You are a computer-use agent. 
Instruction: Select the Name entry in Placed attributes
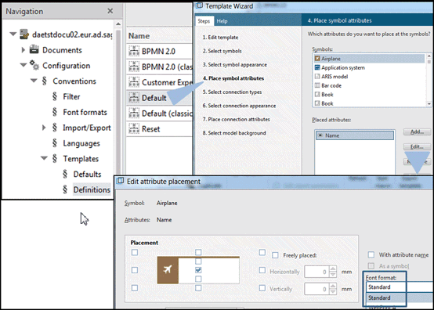tap(355, 135)
